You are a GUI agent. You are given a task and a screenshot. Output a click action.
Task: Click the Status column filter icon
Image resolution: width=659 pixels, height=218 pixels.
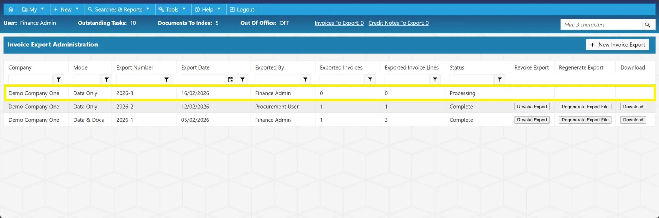click(500, 79)
